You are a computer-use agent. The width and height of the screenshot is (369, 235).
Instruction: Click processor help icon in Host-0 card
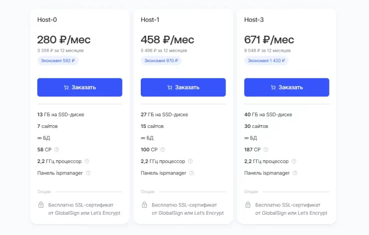tap(87, 161)
